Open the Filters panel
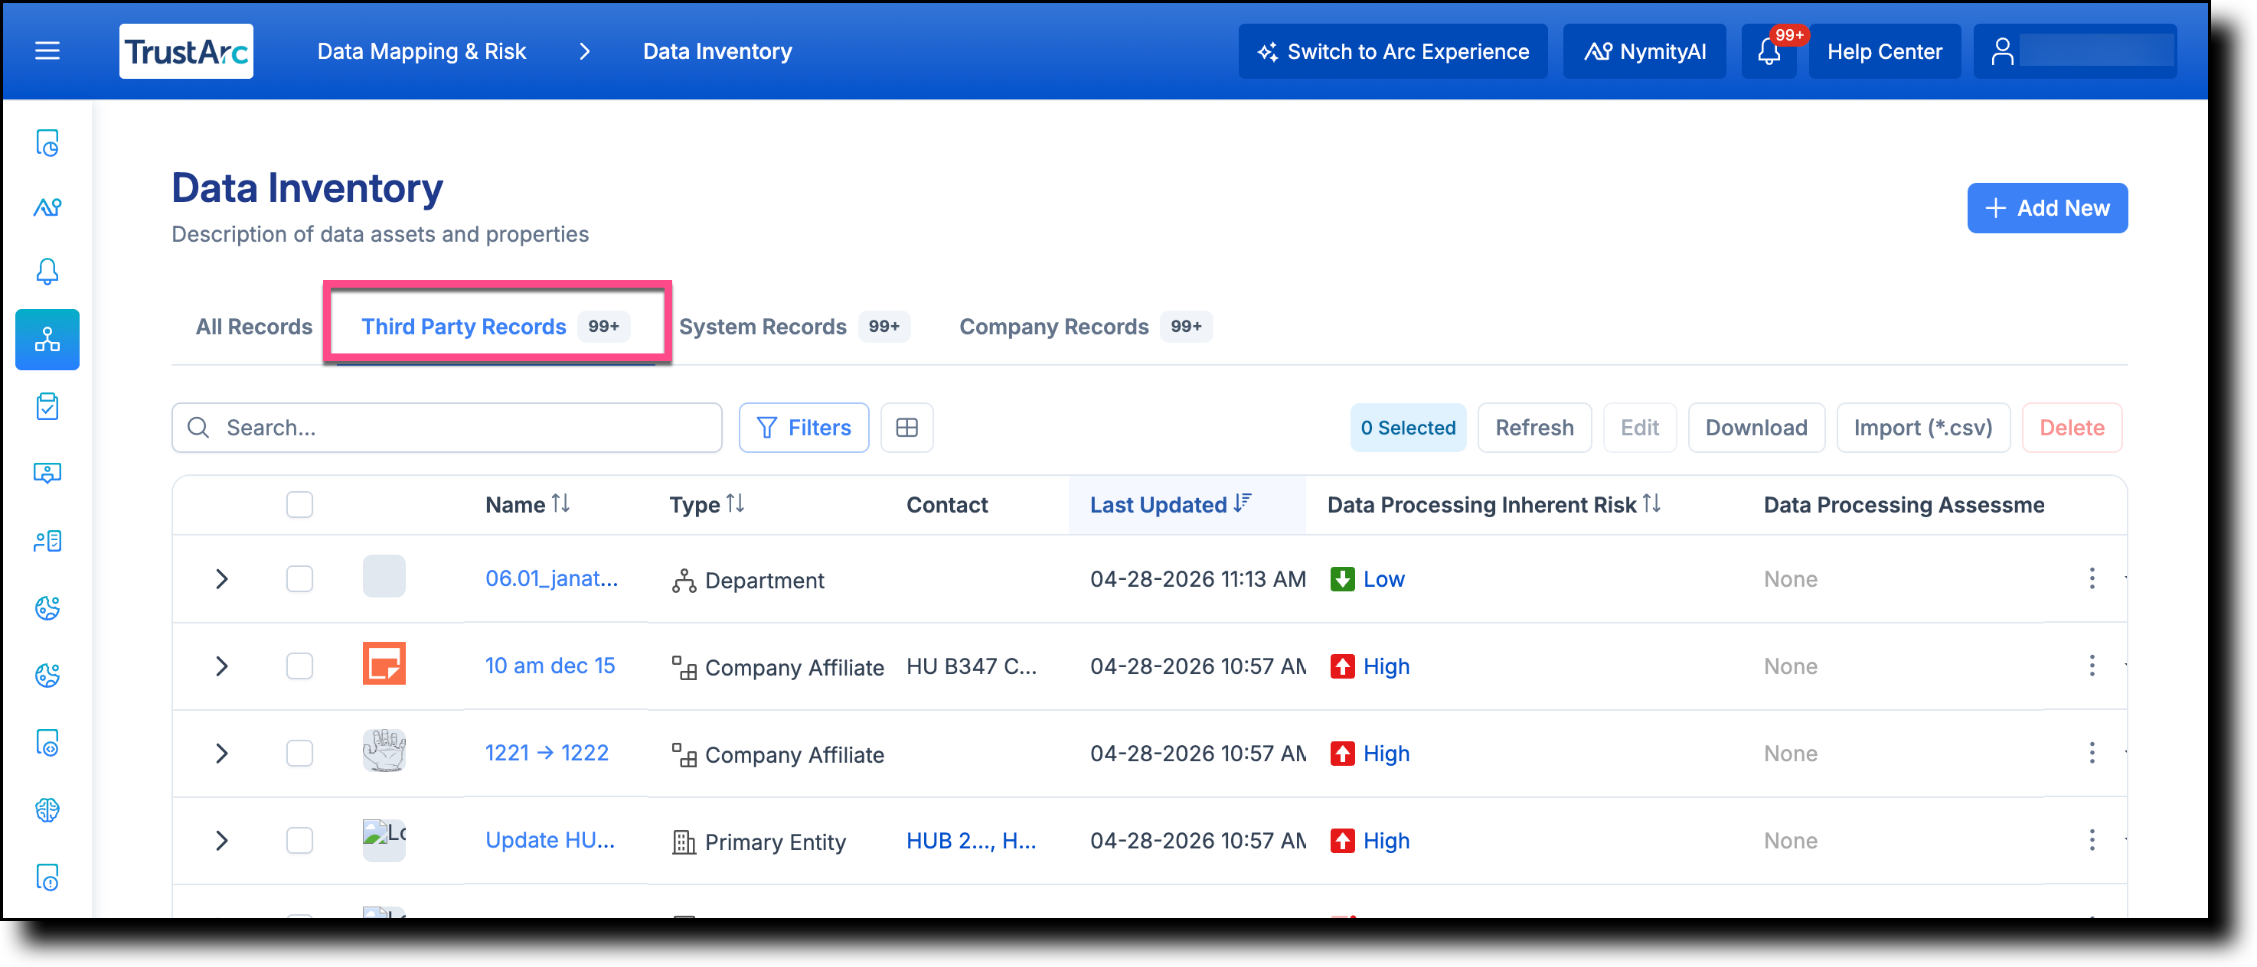Screen dimensions: 2257x967 tap(803, 428)
